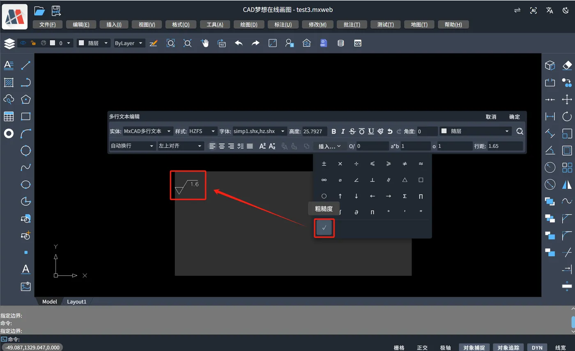Click the 帮助(H) menu button
The image size is (575, 351).
[453, 25]
